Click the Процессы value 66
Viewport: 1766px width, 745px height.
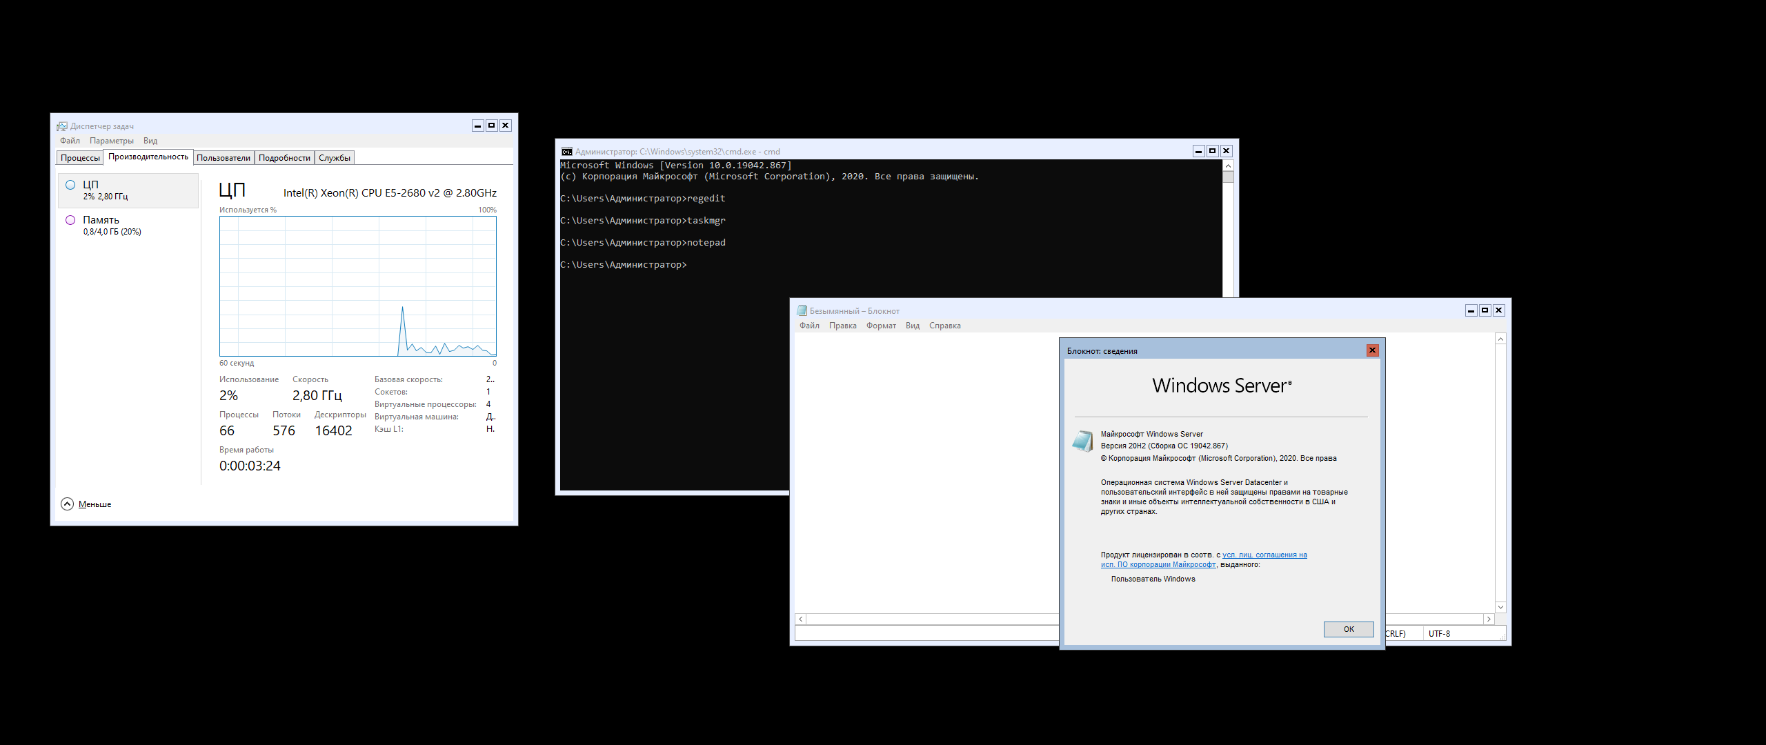pyautogui.click(x=227, y=430)
